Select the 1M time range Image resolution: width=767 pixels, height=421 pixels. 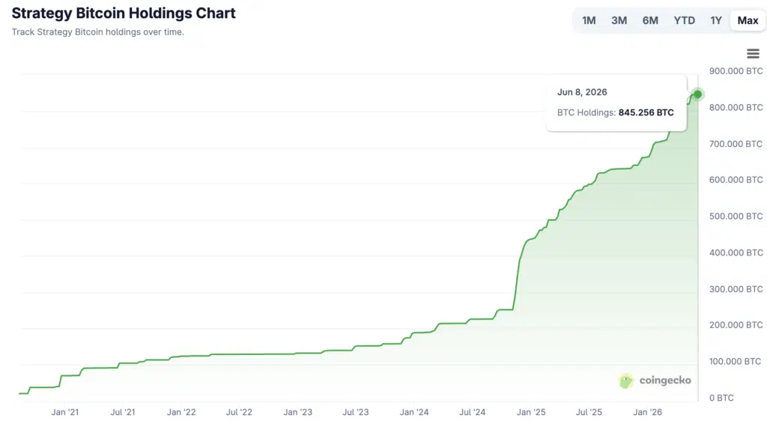pyautogui.click(x=589, y=20)
